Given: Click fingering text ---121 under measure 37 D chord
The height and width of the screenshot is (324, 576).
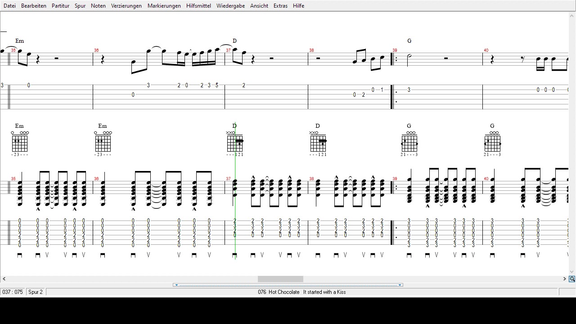Looking at the screenshot, I should pyautogui.click(x=234, y=154).
